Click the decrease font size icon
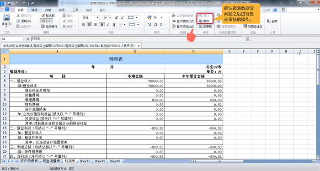This screenshot has width=320, height=171. tap(122, 18)
